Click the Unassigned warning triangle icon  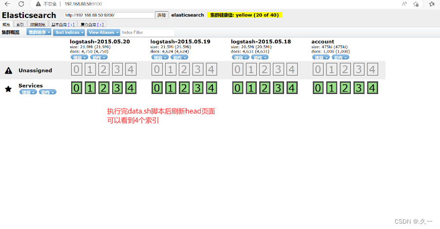[8, 71]
